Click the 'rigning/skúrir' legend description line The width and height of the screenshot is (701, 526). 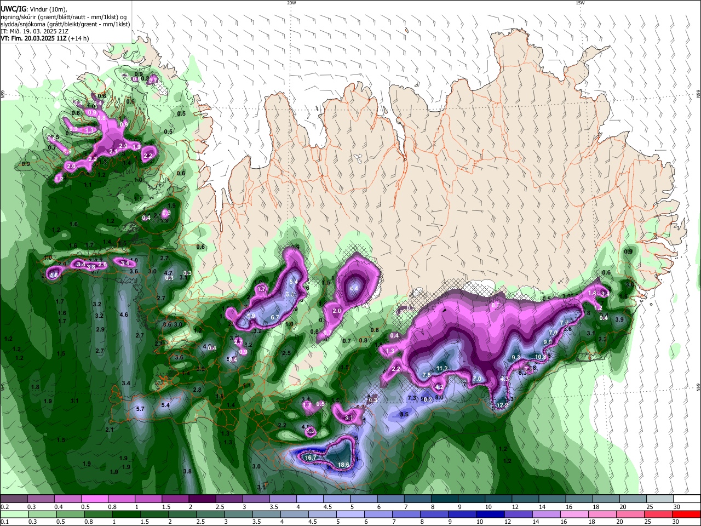click(64, 17)
